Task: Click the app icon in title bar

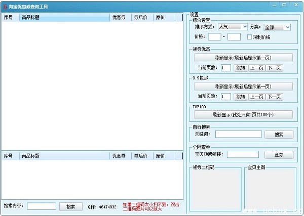Action: pyautogui.click(x=5, y=5)
